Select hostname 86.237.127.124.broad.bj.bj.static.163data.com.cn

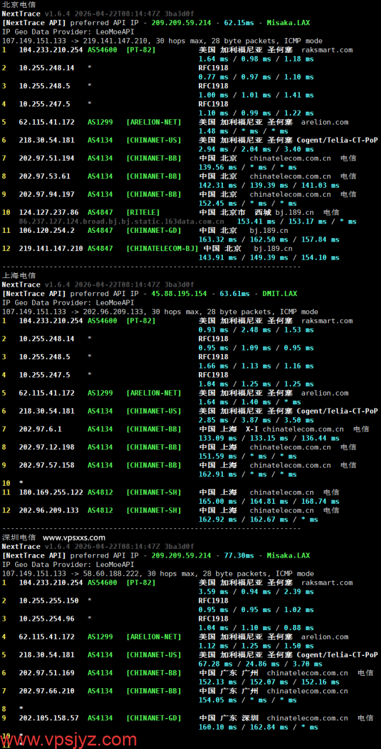tap(121, 222)
